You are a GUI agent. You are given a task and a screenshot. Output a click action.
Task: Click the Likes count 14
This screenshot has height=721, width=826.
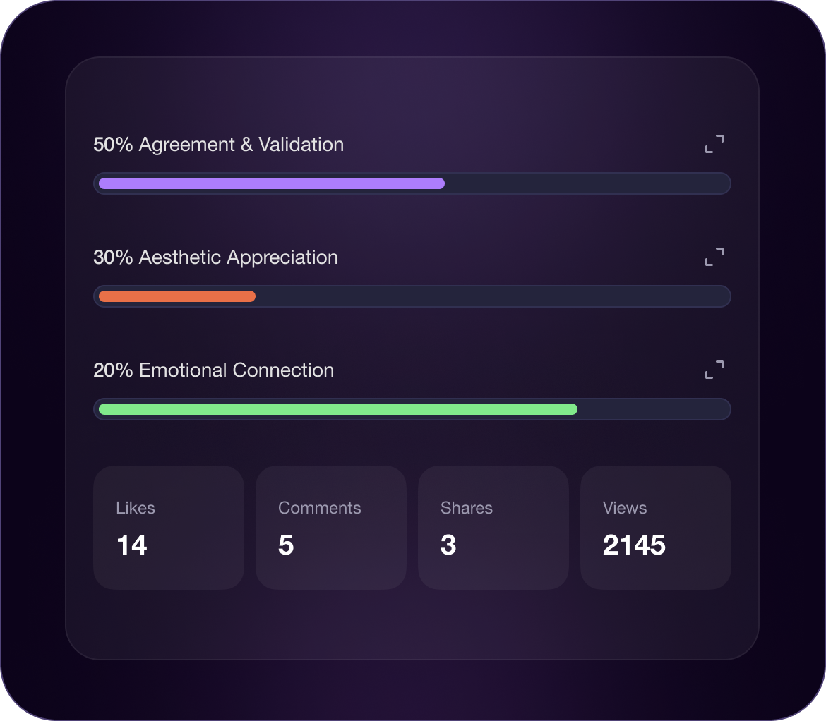coord(132,545)
